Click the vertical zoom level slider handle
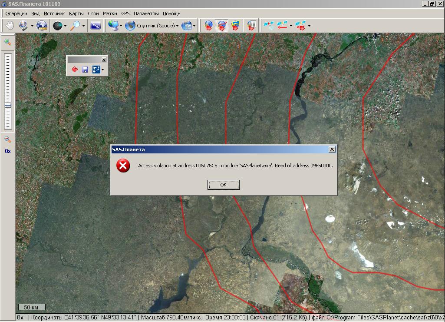Screen dimensions: 445x322 click(x=8, y=105)
